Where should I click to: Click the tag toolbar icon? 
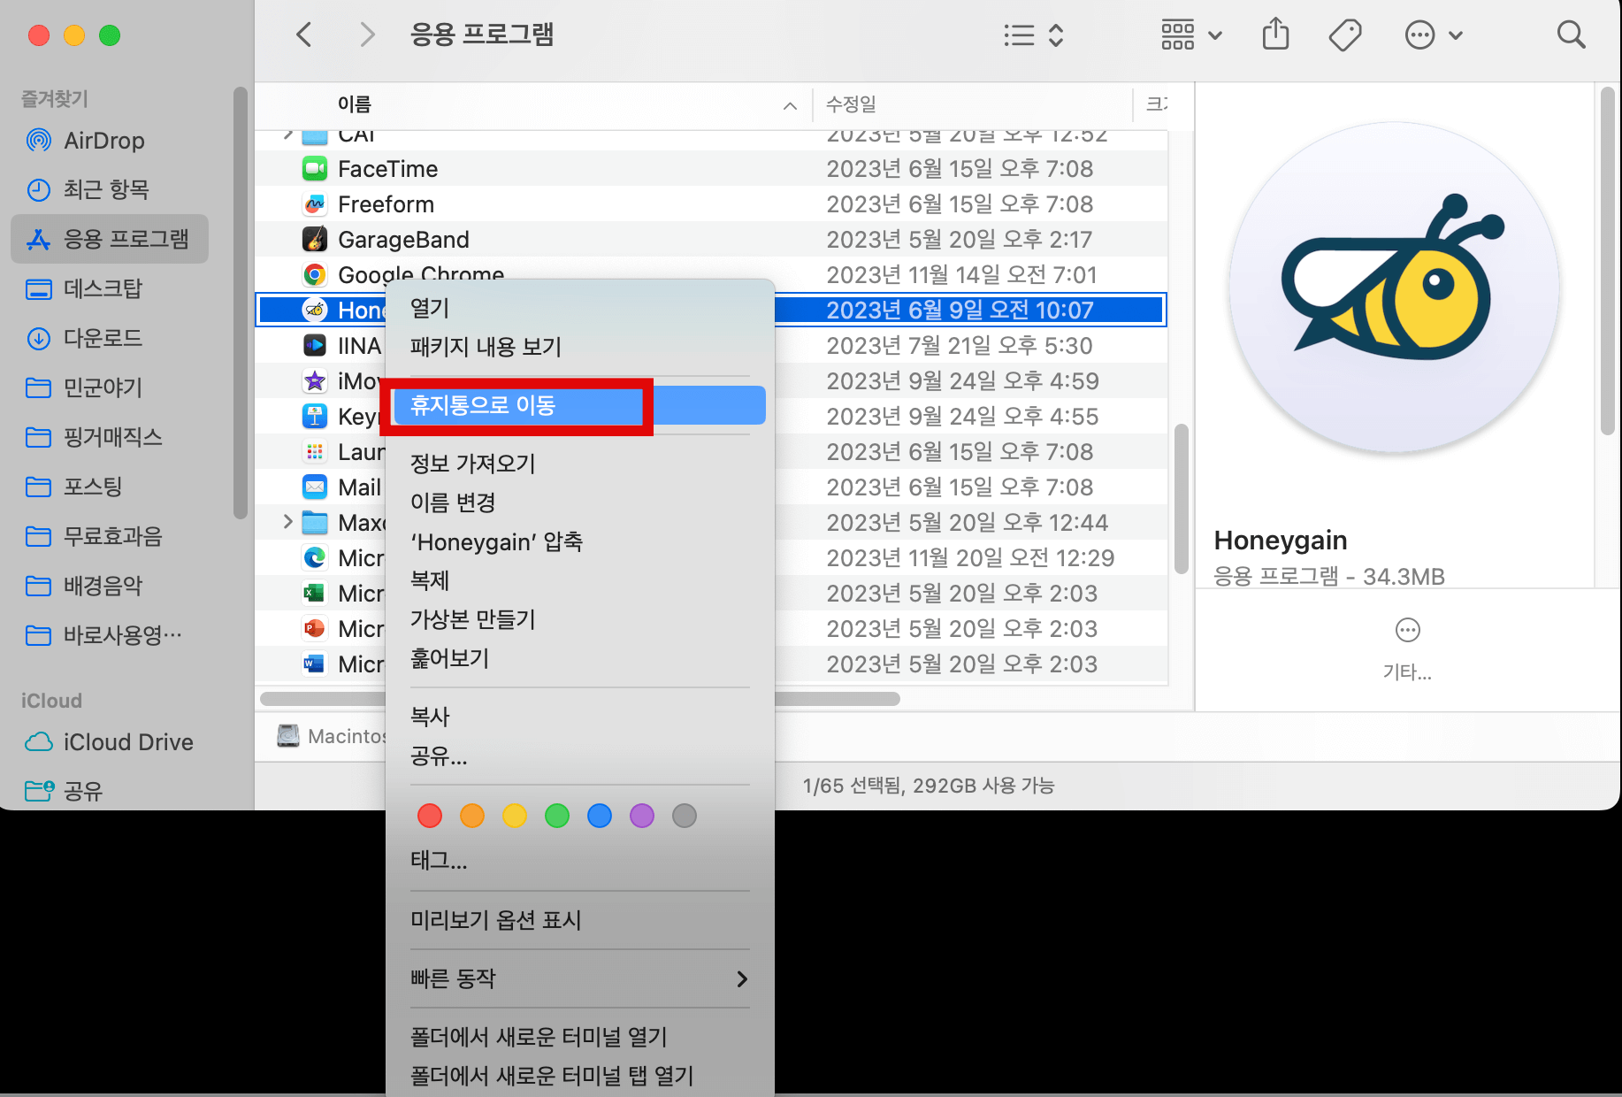coord(1345,35)
